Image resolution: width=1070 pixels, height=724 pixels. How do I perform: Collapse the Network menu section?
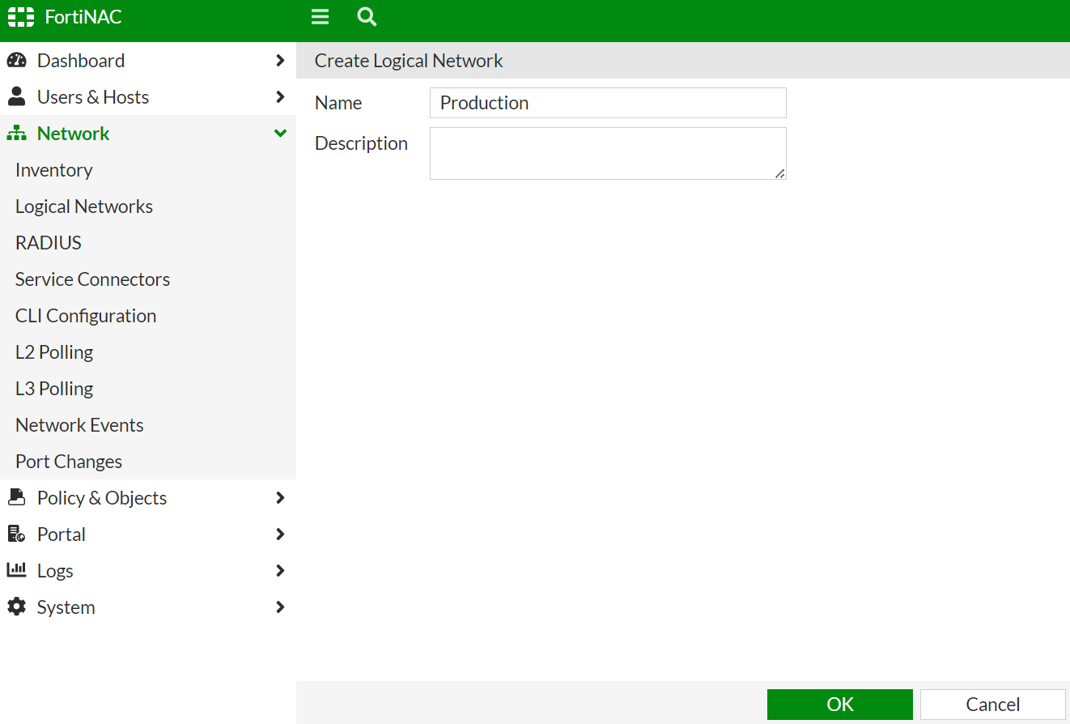click(280, 133)
